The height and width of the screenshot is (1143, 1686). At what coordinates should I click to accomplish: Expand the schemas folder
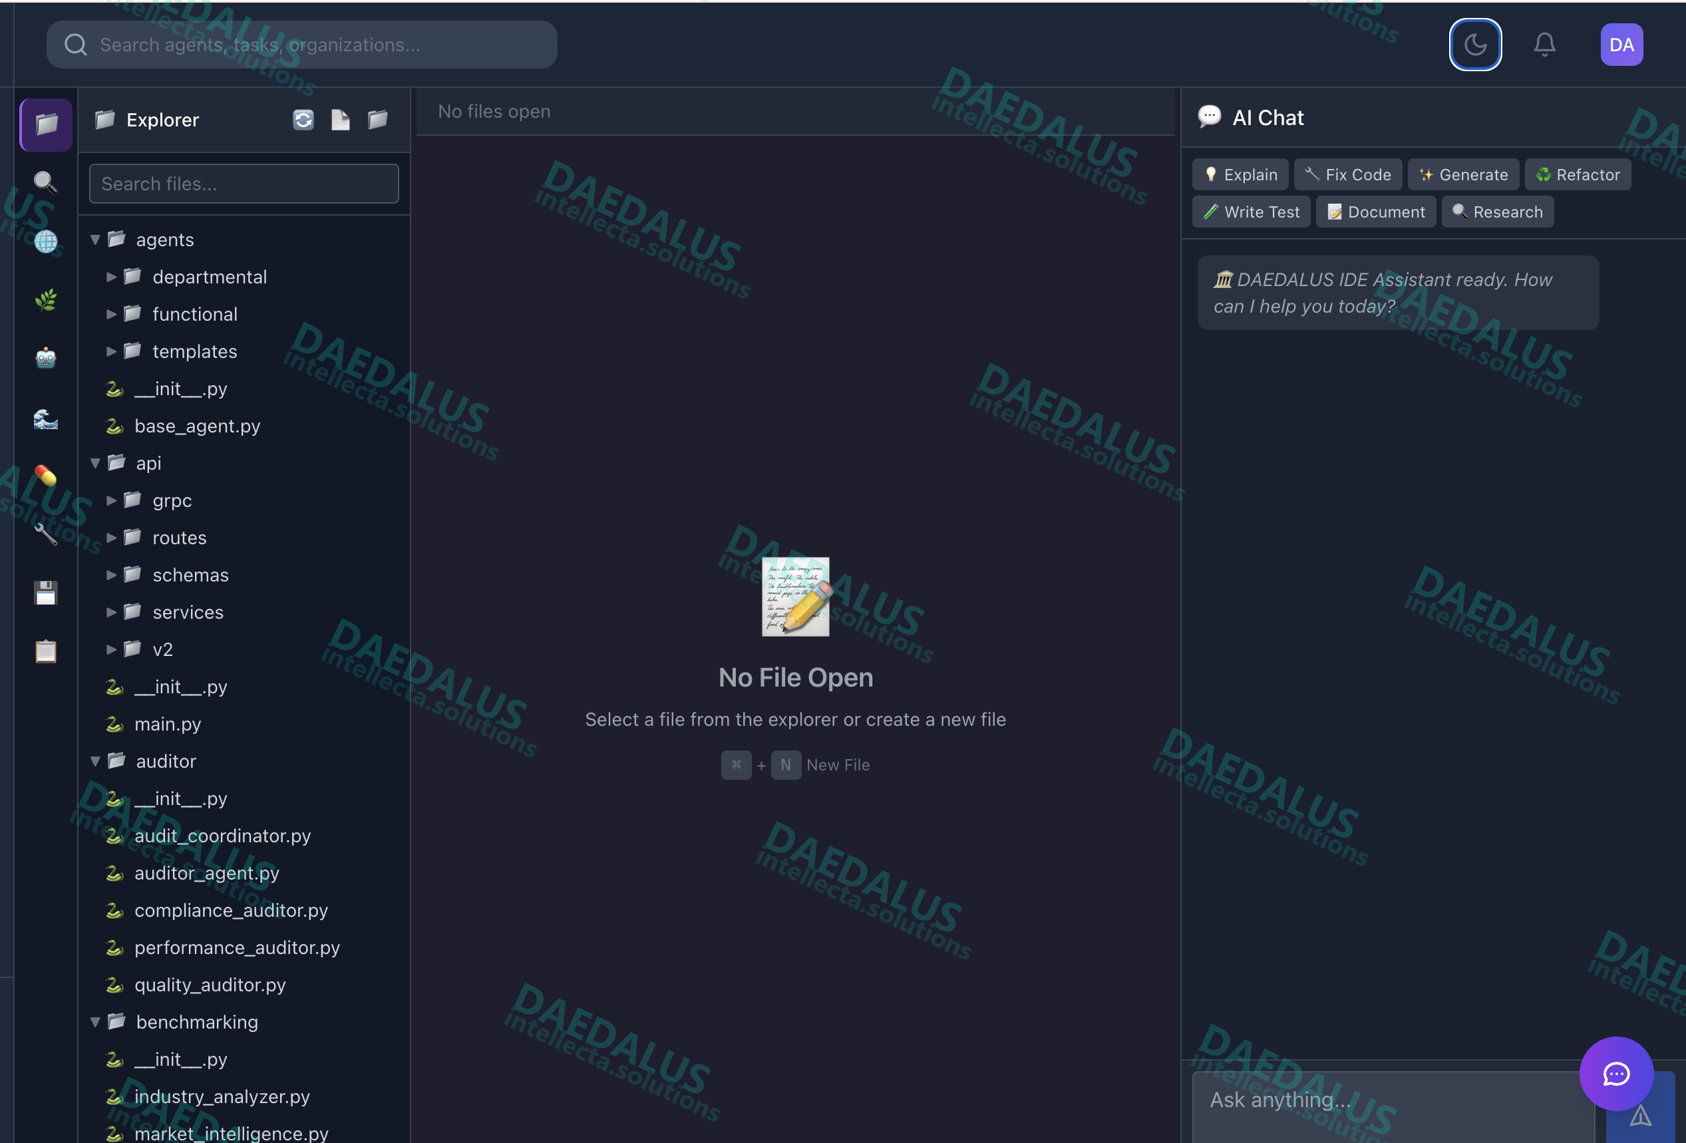click(111, 575)
